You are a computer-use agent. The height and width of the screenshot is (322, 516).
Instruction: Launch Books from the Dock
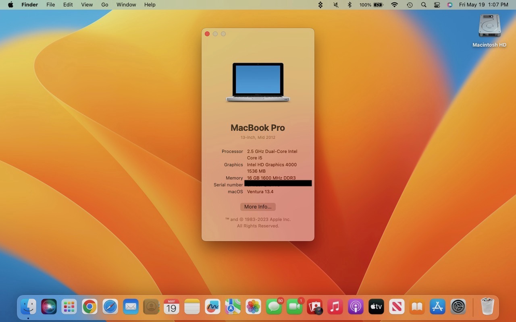[x=417, y=307]
